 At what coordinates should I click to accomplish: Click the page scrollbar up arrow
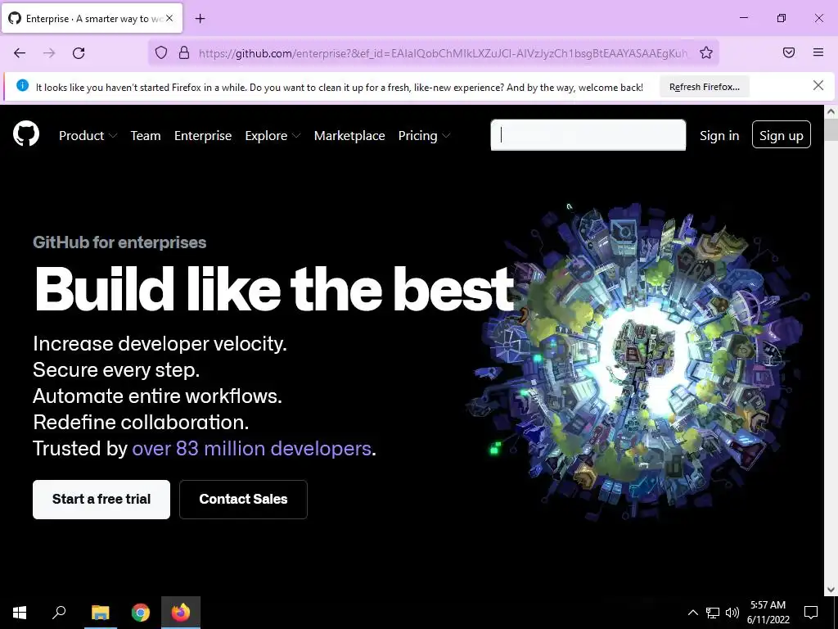pyautogui.click(x=831, y=111)
